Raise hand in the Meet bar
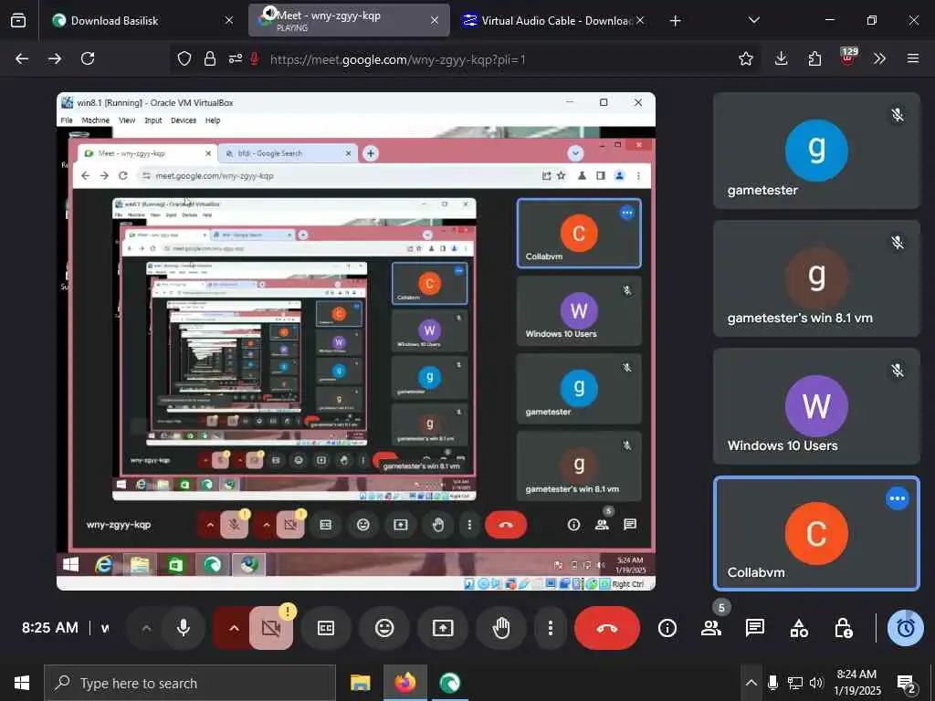This screenshot has width=935, height=701. click(501, 628)
